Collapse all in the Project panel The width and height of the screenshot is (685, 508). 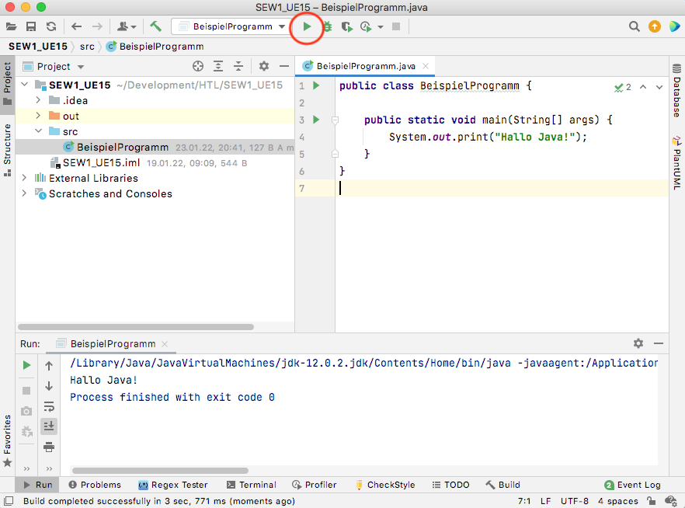pos(238,66)
